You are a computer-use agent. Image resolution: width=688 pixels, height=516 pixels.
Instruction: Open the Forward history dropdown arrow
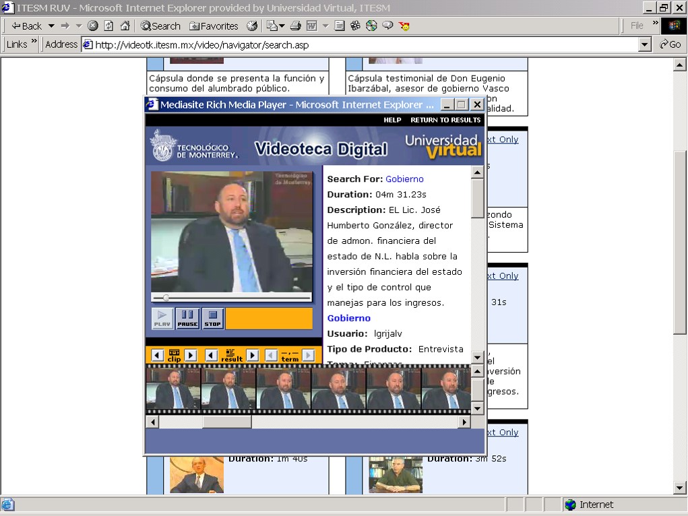(79, 26)
